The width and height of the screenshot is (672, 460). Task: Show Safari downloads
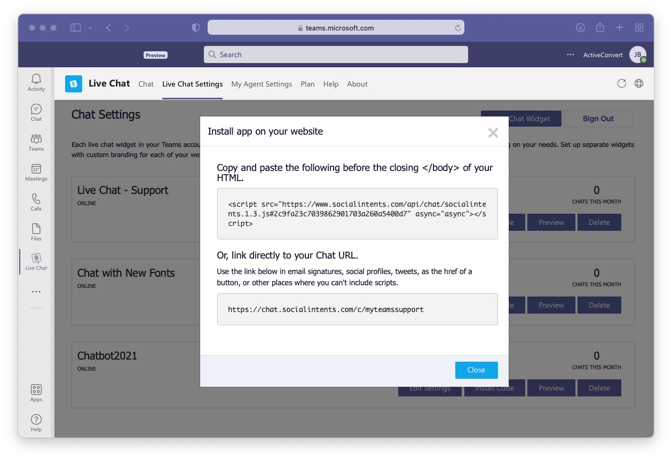[x=581, y=28]
